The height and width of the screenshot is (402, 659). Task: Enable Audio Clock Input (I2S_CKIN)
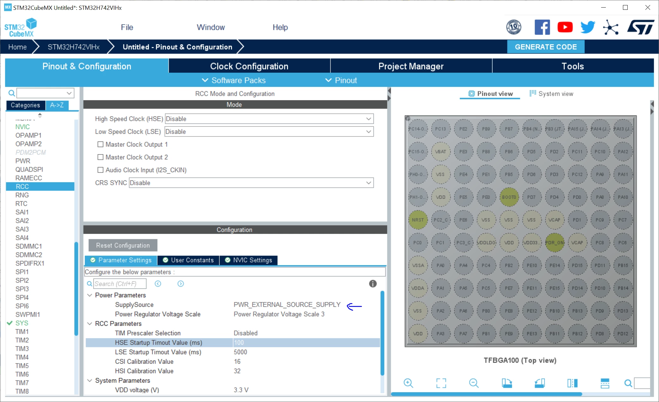[x=101, y=170]
